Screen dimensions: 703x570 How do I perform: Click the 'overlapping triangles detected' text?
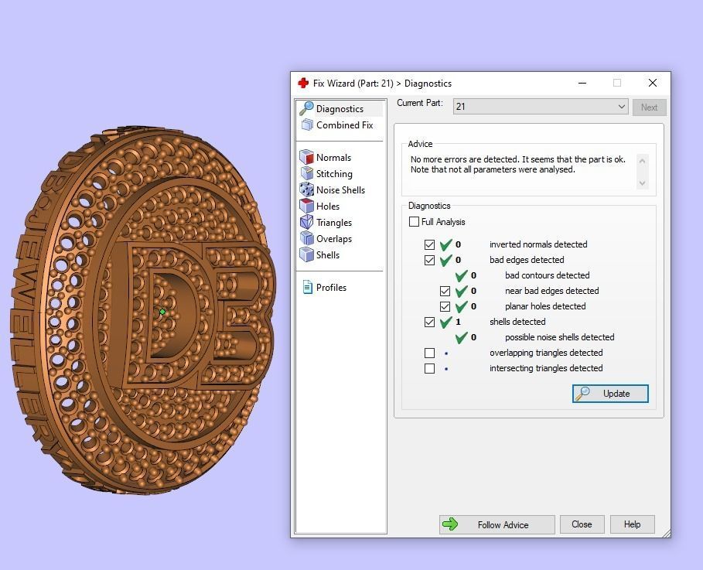point(546,353)
